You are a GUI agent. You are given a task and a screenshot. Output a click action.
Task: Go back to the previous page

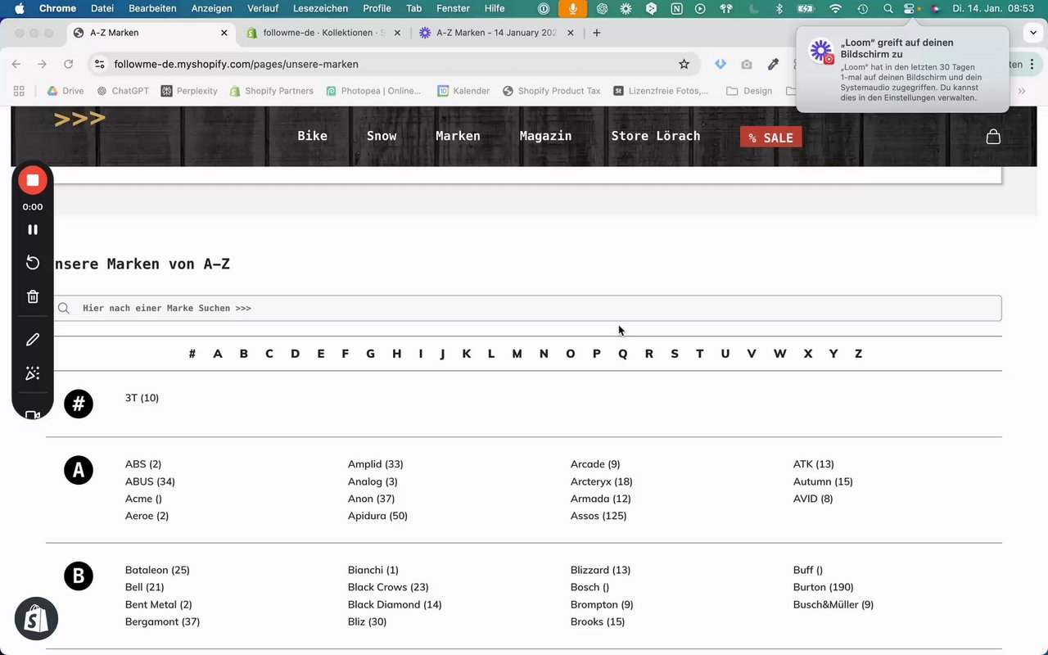16,64
